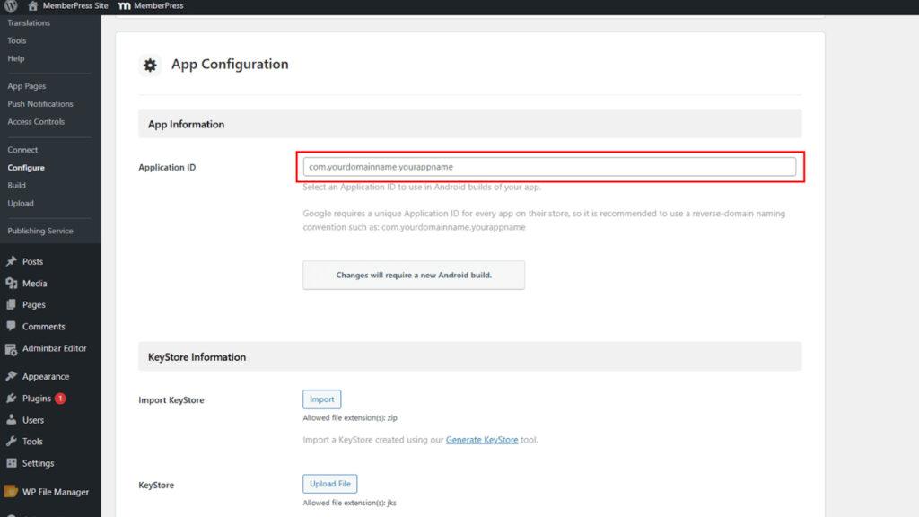Follow the Generate KeyStore link

coord(482,440)
